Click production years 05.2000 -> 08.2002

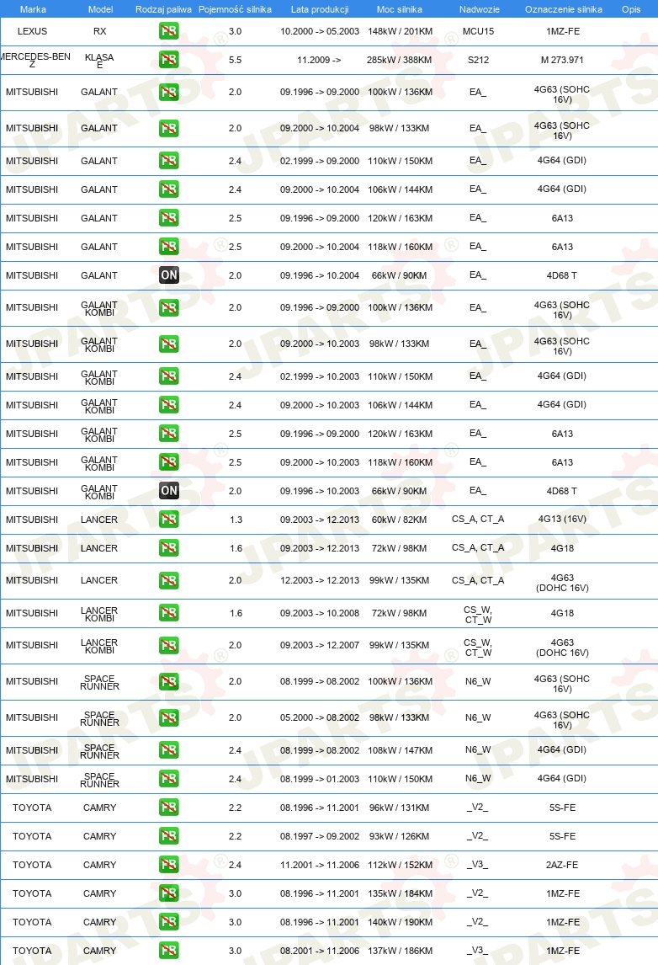point(319,717)
